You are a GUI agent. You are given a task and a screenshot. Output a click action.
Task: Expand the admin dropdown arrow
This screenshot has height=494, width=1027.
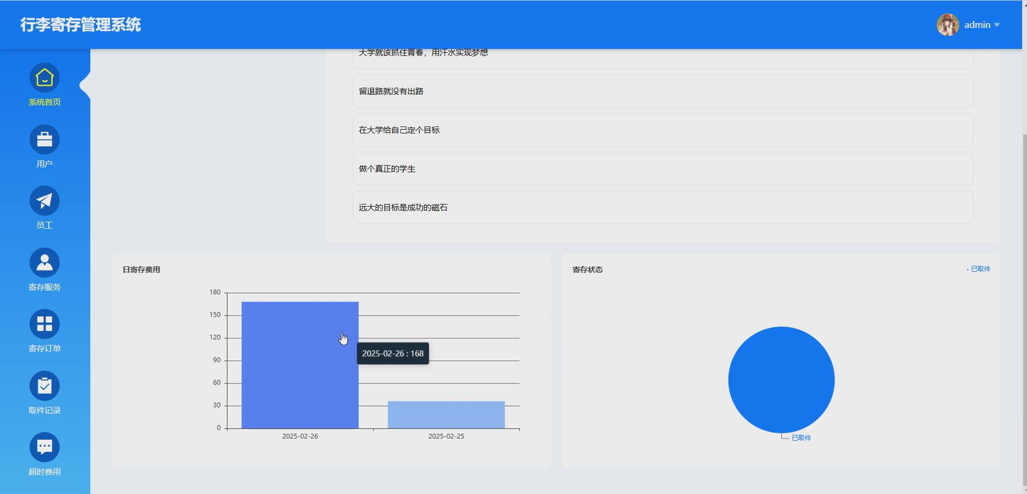coord(997,25)
